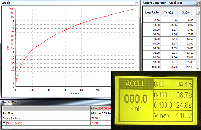Click the run time value 0 Minute 8.79
This screenshot has height=130, width=201.
(x=101, y=113)
